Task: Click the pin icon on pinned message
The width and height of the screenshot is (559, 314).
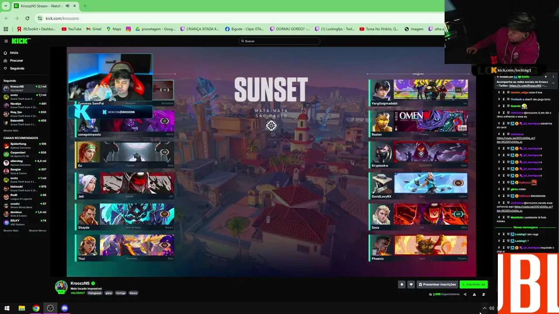Action: pyautogui.click(x=545, y=77)
